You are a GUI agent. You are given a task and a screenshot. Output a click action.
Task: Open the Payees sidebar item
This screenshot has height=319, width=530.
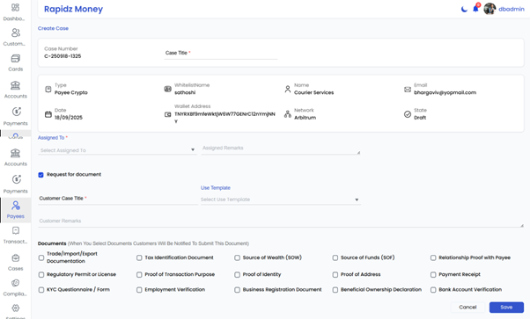(x=15, y=210)
